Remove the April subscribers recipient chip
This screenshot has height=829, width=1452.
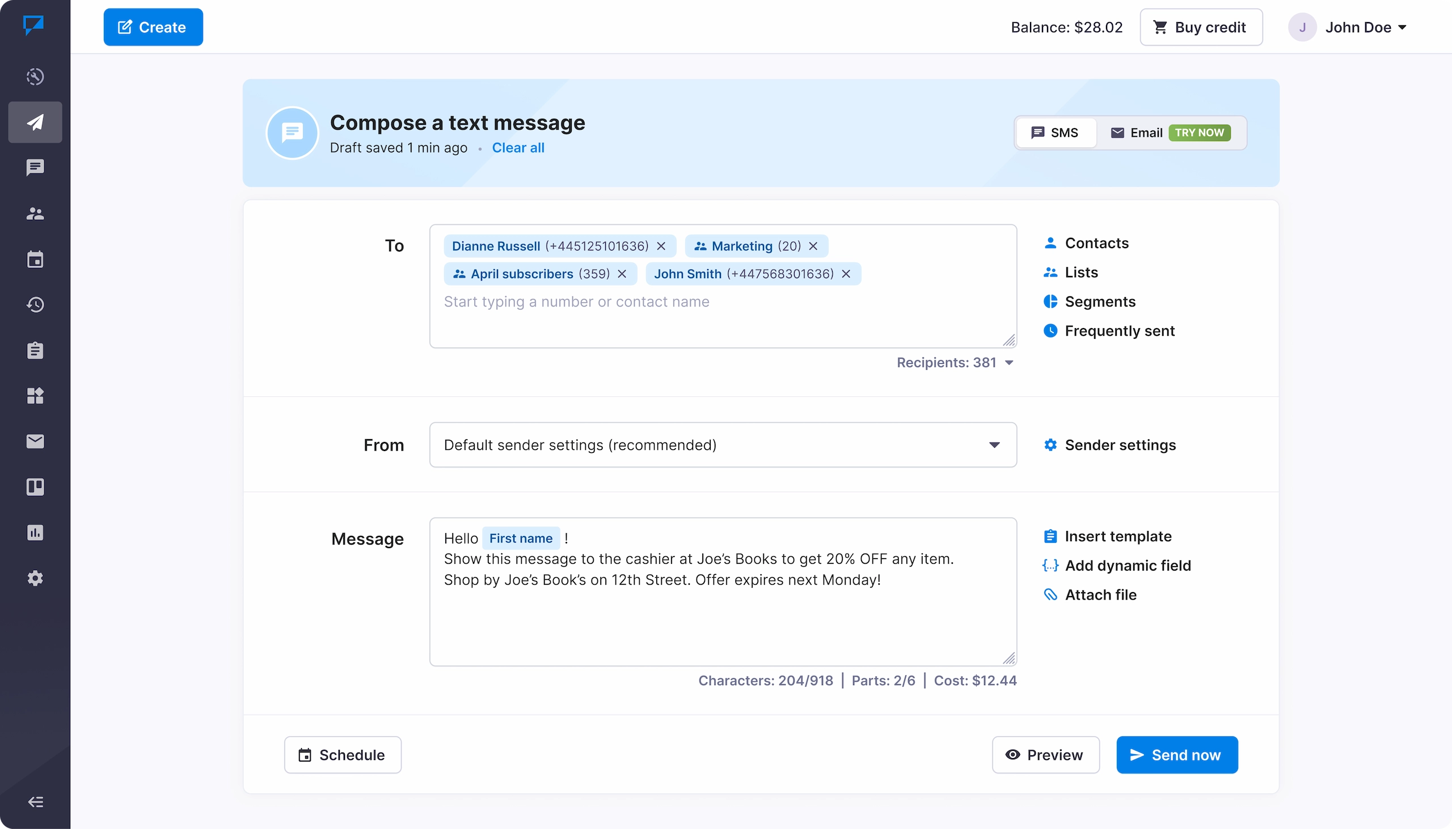click(x=622, y=274)
